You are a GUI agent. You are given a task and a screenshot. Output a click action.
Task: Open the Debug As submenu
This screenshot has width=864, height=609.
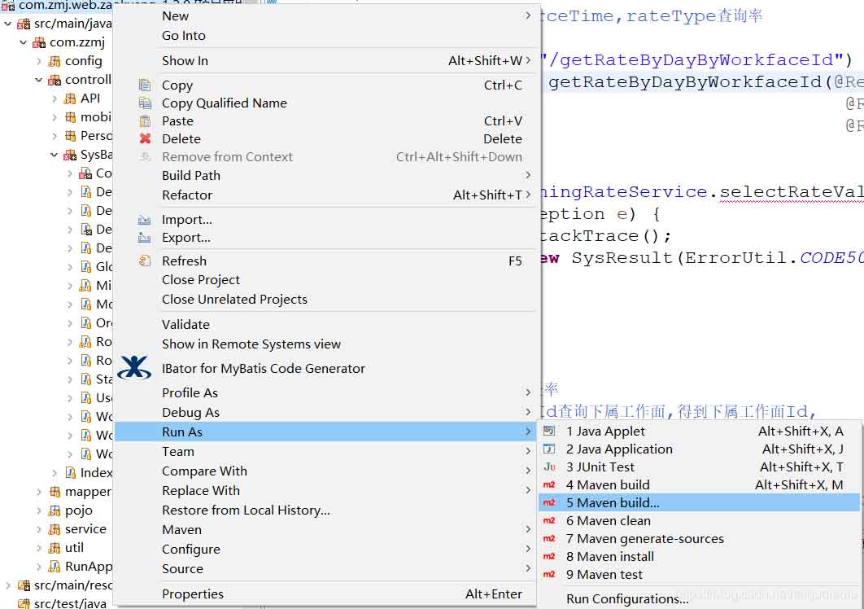(190, 413)
